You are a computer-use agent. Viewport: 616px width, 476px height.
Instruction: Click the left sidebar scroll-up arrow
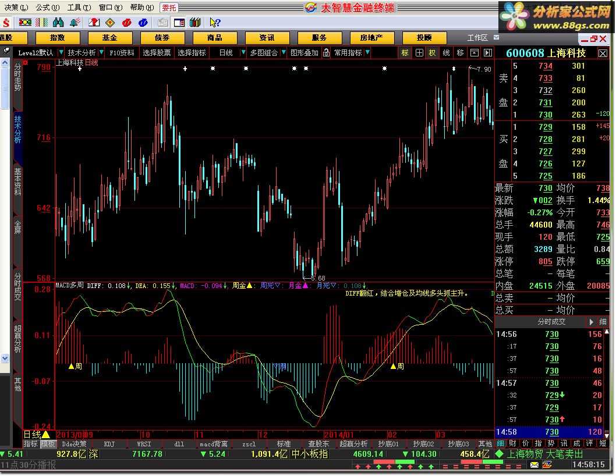pos(5,62)
